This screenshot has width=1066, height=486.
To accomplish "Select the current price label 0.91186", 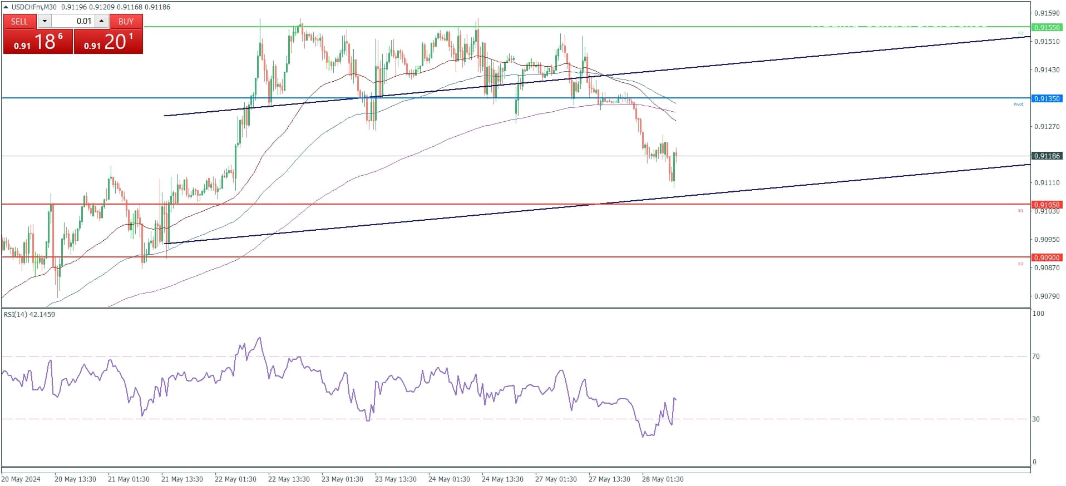I will click(x=1047, y=156).
